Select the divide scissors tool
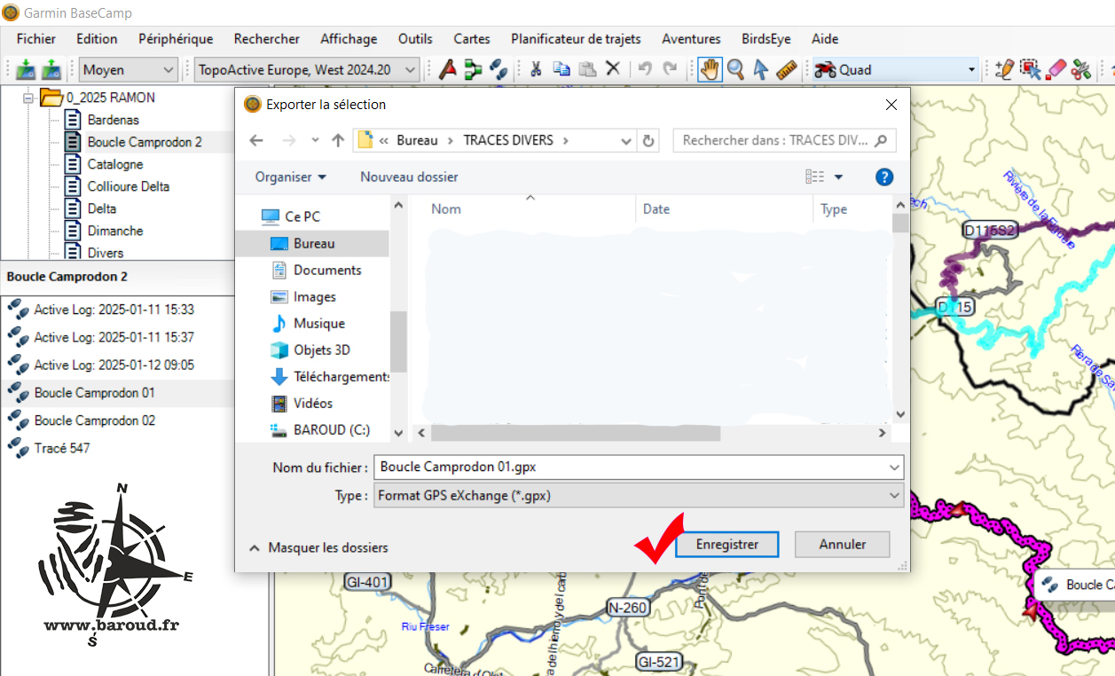1115x676 pixels. click(1080, 69)
